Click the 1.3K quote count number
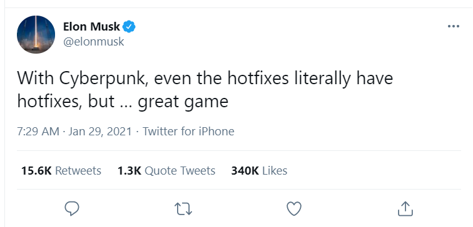The height and width of the screenshot is (227, 473). [130, 171]
